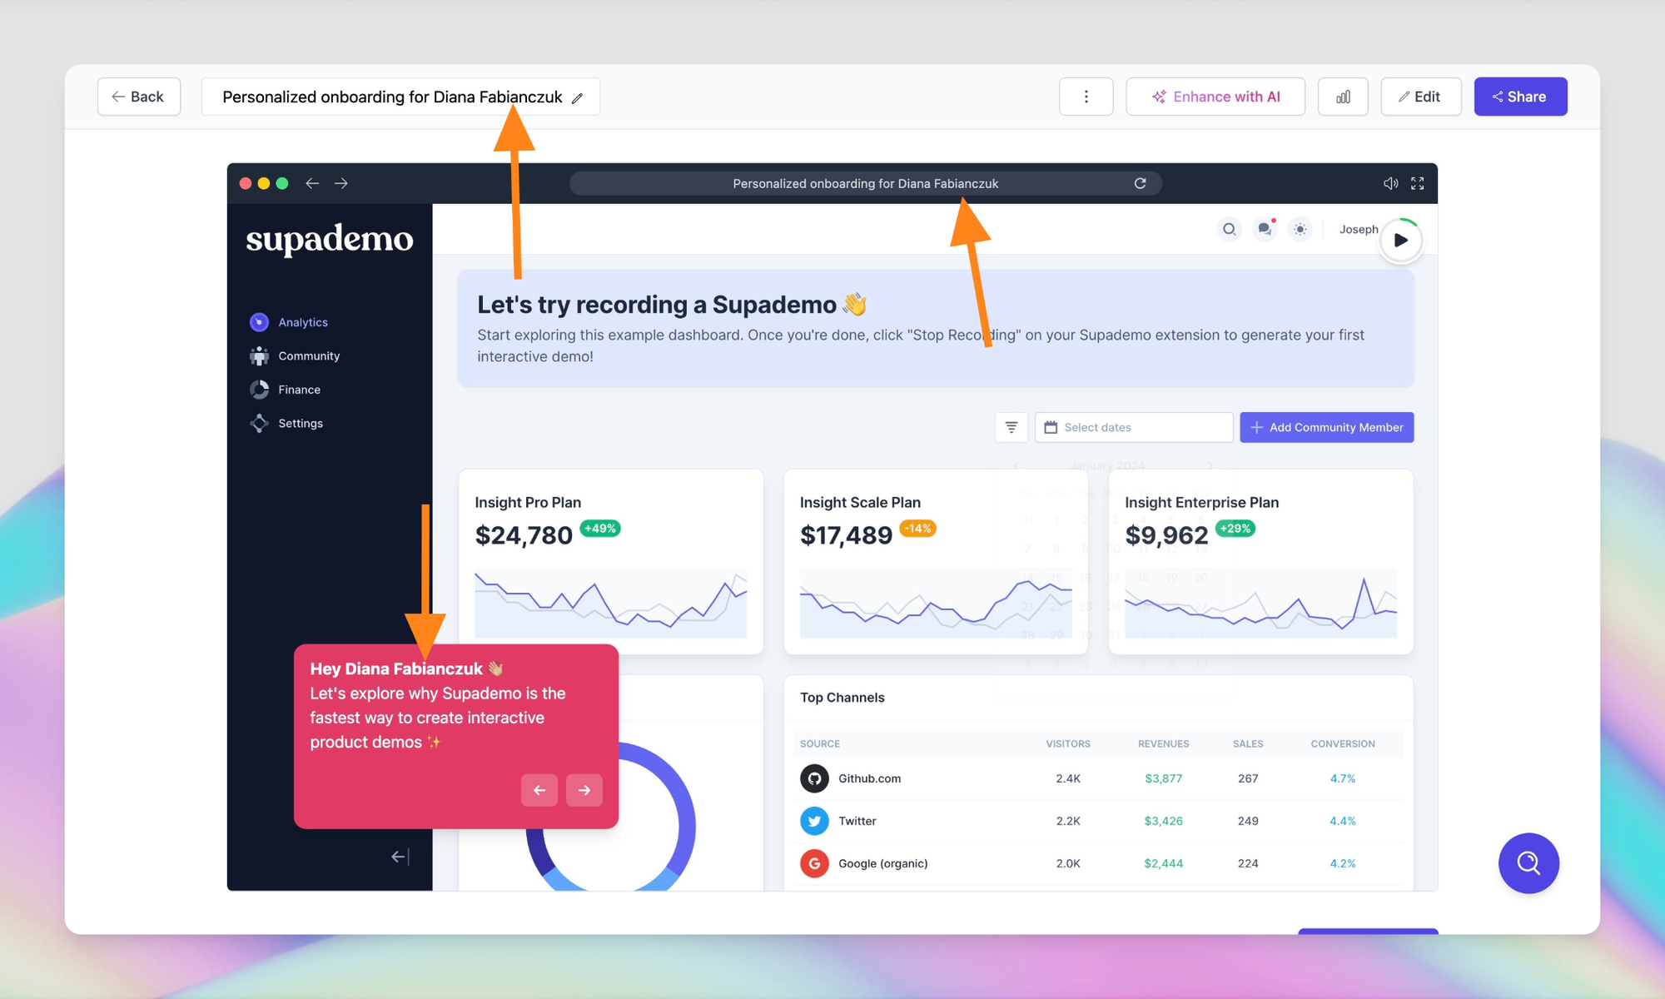The width and height of the screenshot is (1665, 999).
Task: Click the VISITORS column header
Action: point(1068,743)
